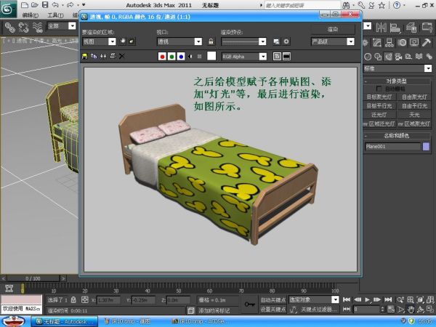The image size is (436, 327).
Task: Toggle the lock-to-viewport padlock icon
Action: coord(211,41)
